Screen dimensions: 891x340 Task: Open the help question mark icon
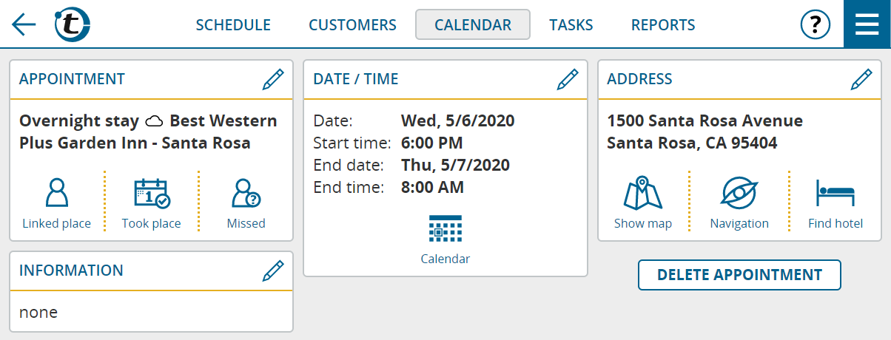pyautogui.click(x=816, y=24)
